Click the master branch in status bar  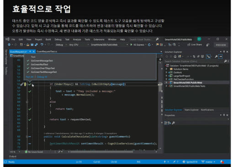208,162
